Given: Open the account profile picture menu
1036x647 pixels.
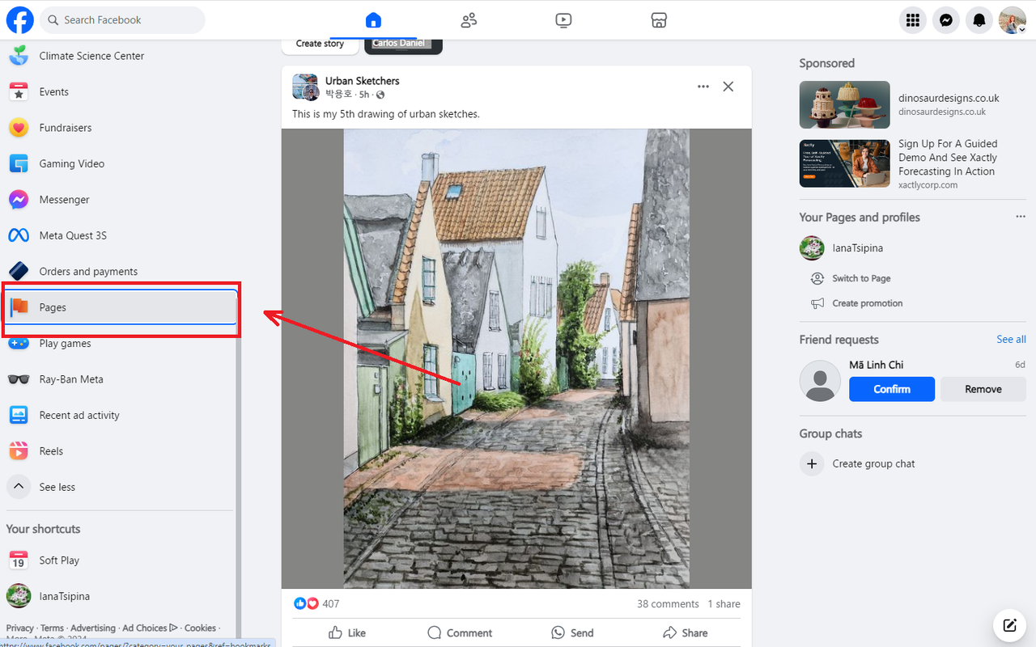Looking at the screenshot, I should coord(1013,20).
